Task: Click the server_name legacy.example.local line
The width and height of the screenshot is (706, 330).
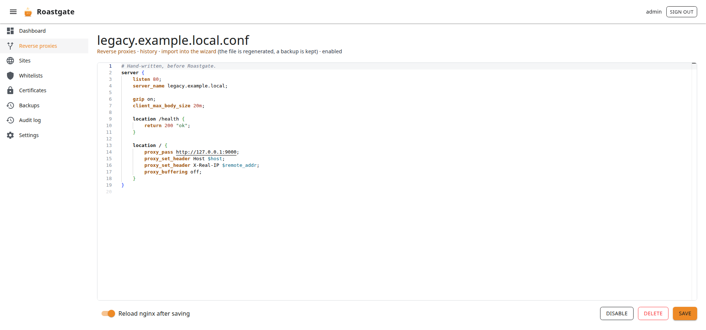Action: coord(180,86)
